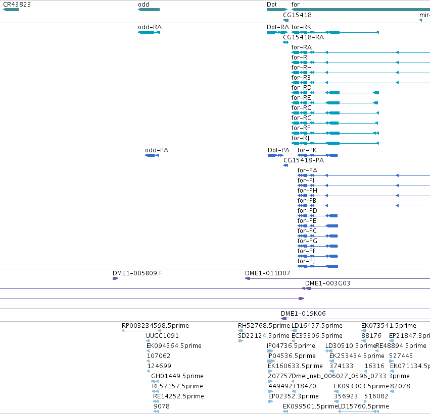Click the for-RB transcript label
This screenshot has width=430, height=414.
[x=301, y=78]
